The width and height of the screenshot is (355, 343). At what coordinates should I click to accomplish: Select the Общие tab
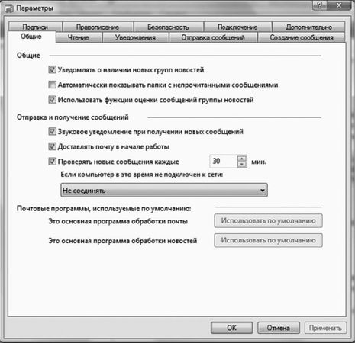pyautogui.click(x=31, y=37)
